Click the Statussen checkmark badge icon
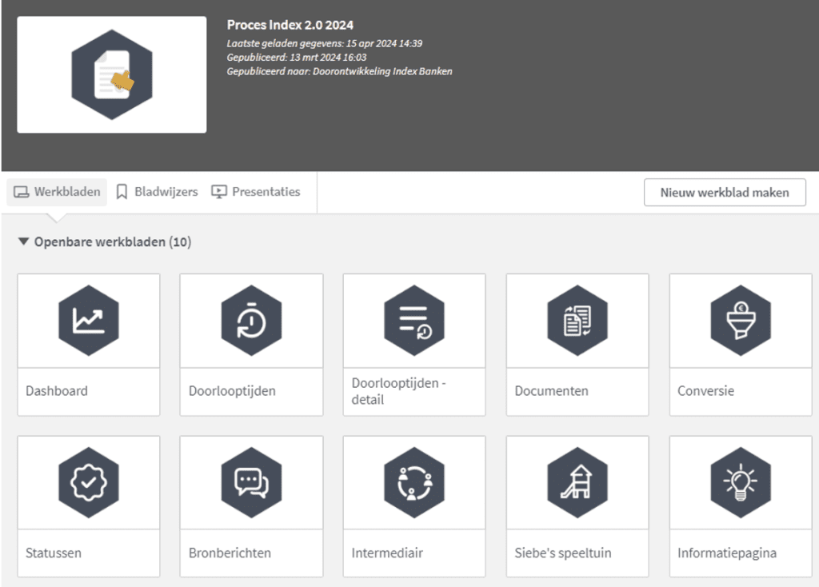 [88, 483]
